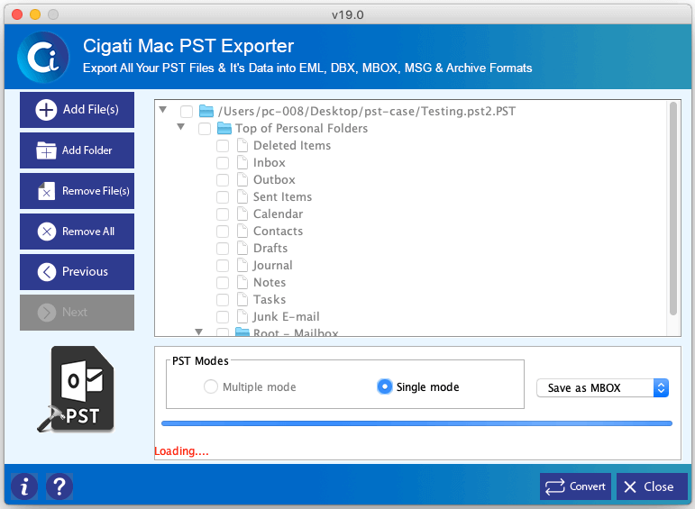Click the blue loading progress bar
The image size is (695, 509).
416,423
